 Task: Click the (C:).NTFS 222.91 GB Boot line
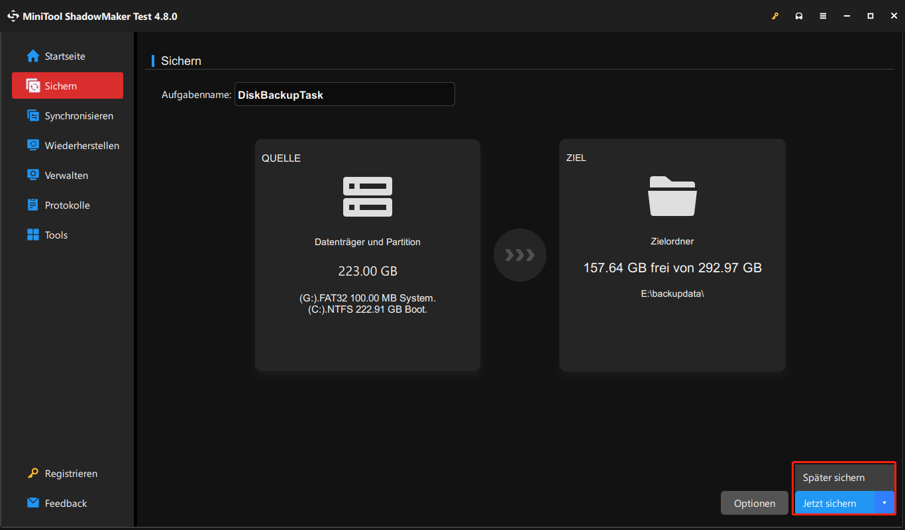coord(368,309)
